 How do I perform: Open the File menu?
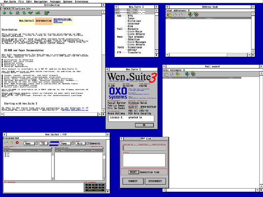click(x=21, y=2)
